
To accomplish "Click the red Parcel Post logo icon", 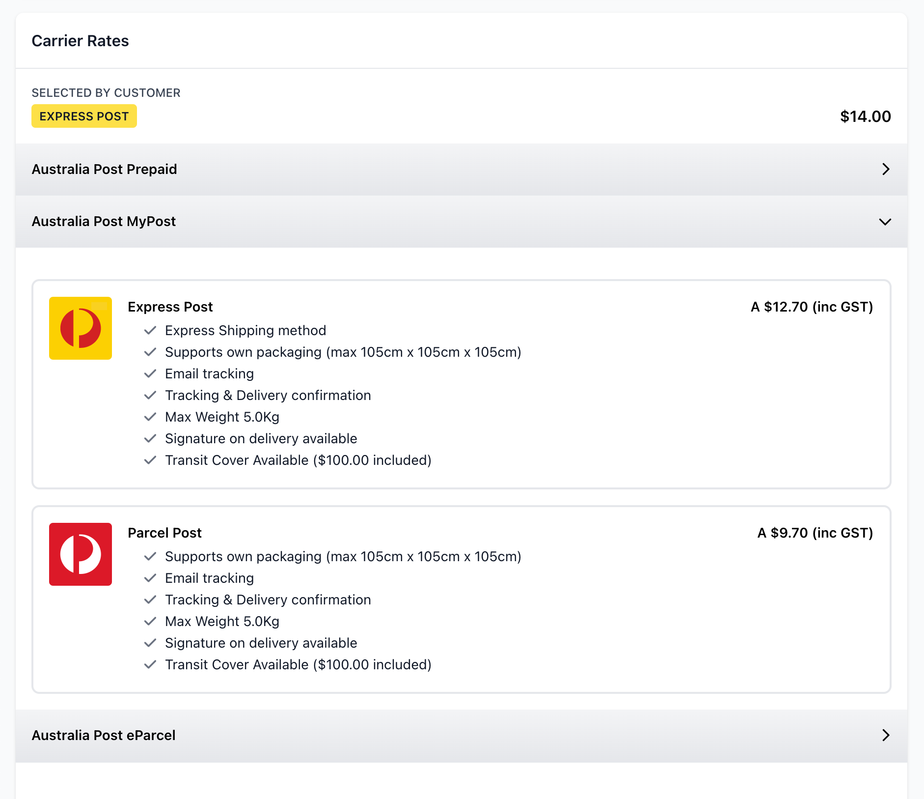I will [x=81, y=554].
